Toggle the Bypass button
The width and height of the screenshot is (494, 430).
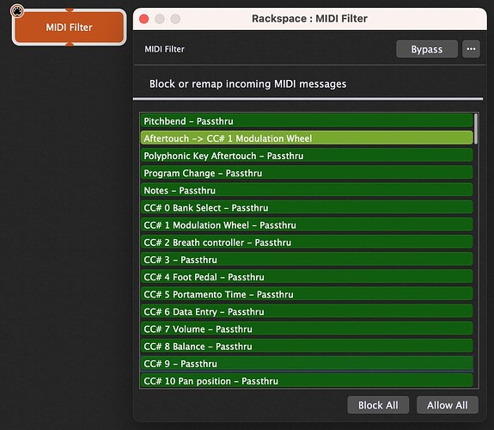[x=427, y=49]
